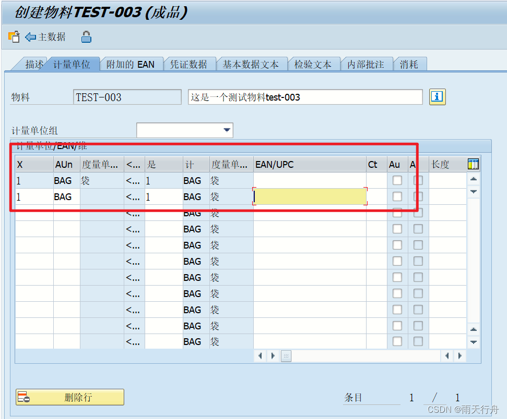Click the grid settings icon below the table
The height and width of the screenshot is (419, 507).
tap(286, 355)
